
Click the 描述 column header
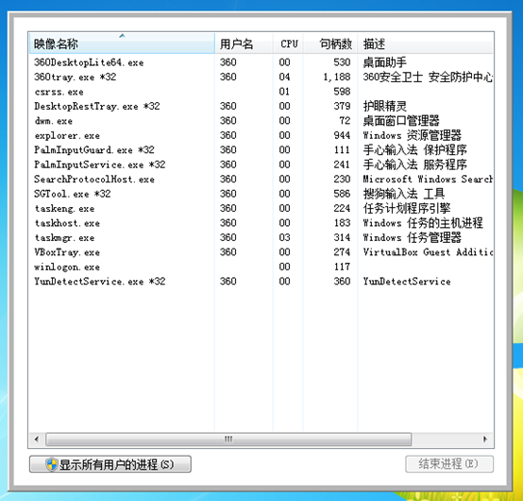click(x=425, y=43)
